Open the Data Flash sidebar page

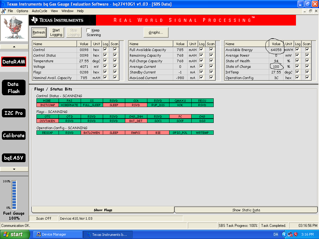[x=14, y=87]
